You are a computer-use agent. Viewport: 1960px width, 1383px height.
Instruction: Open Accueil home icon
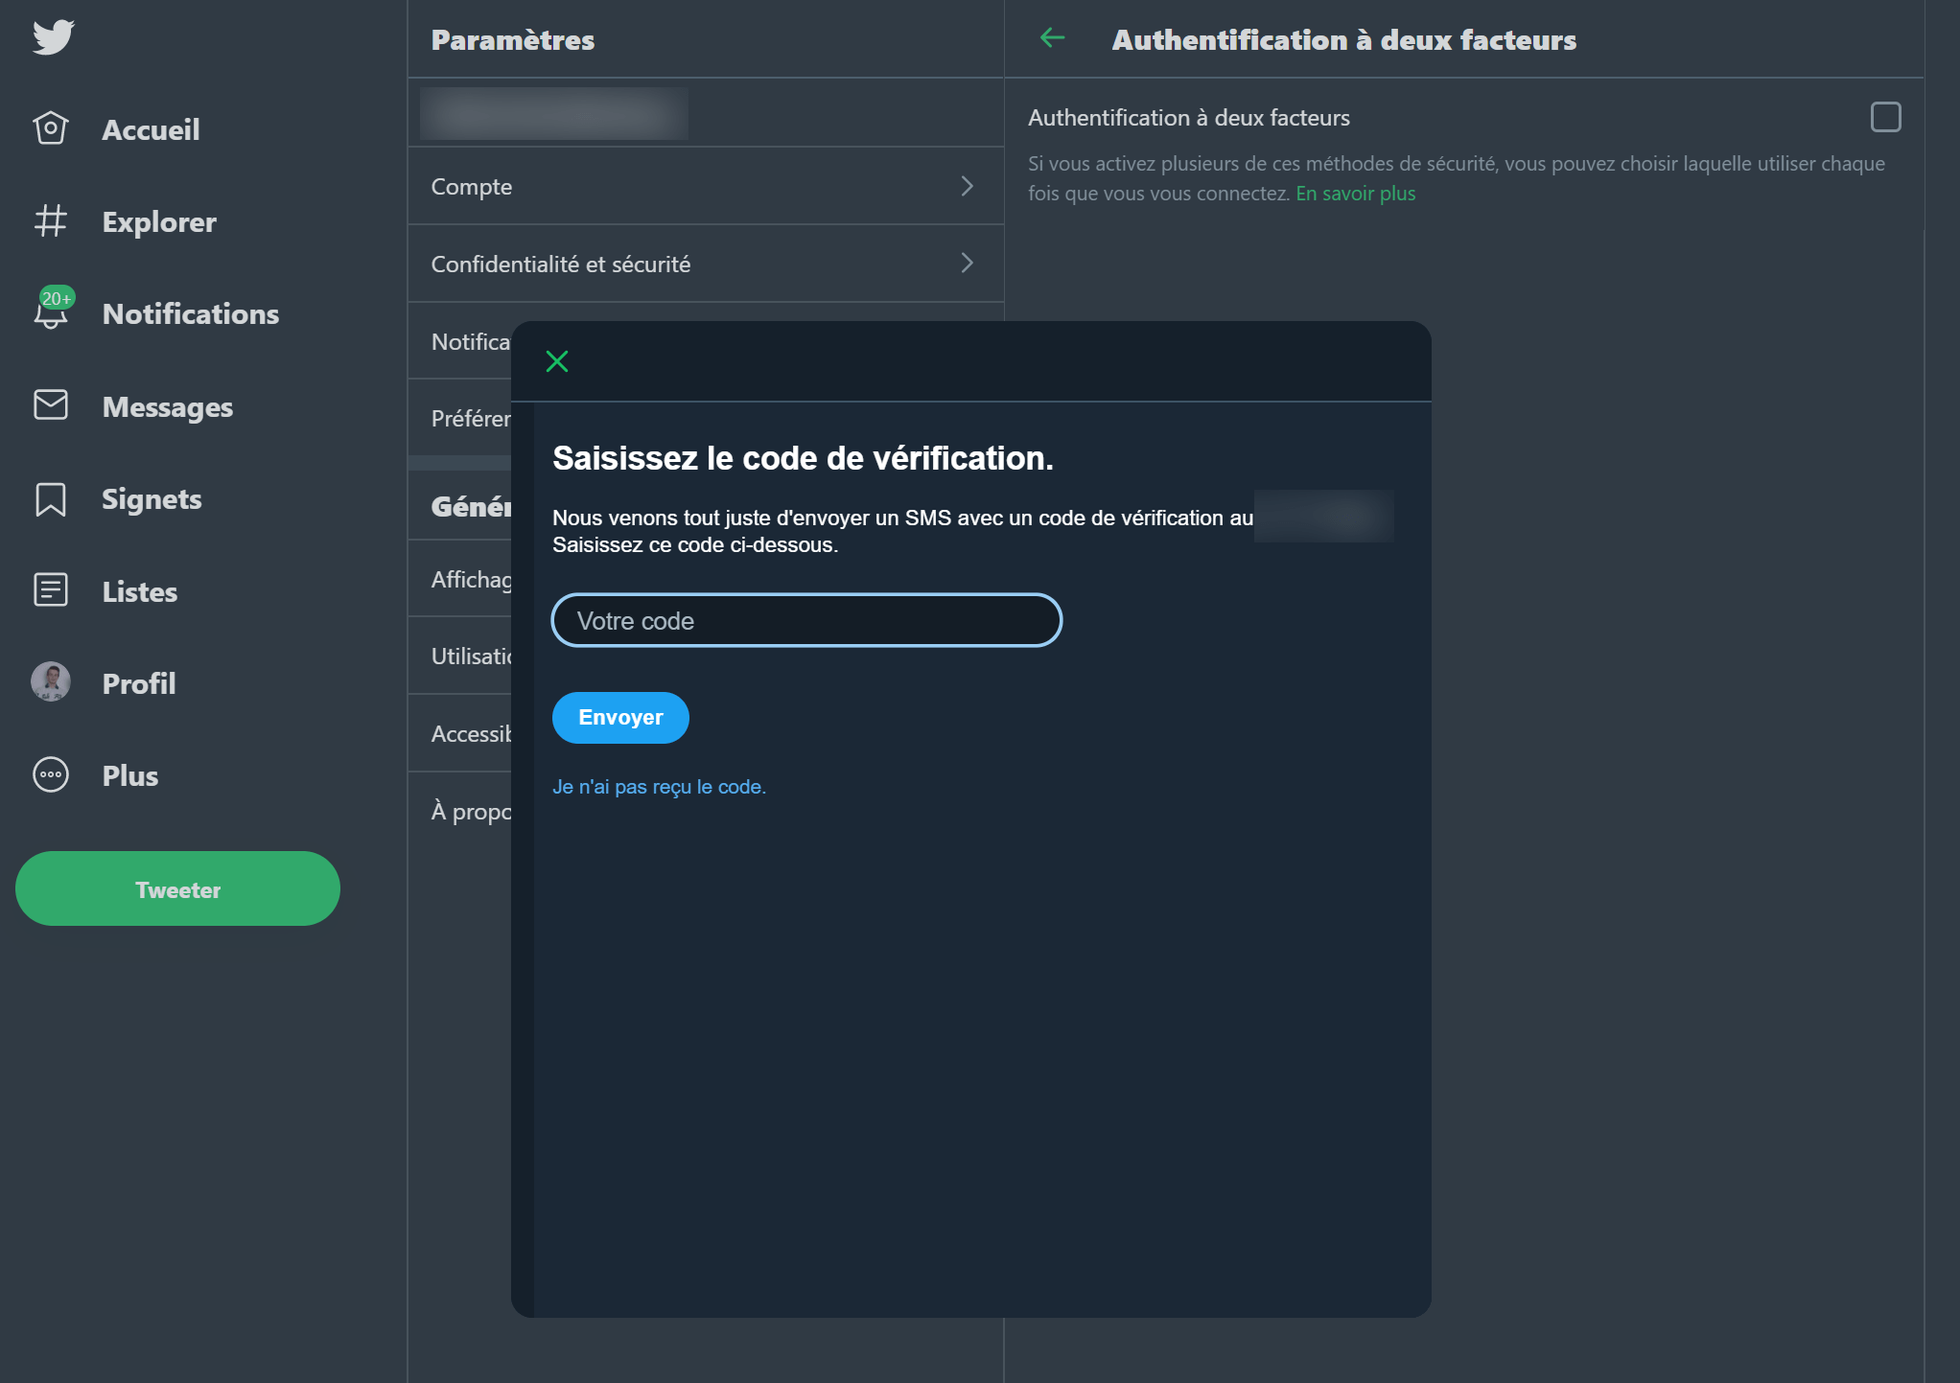point(51,128)
